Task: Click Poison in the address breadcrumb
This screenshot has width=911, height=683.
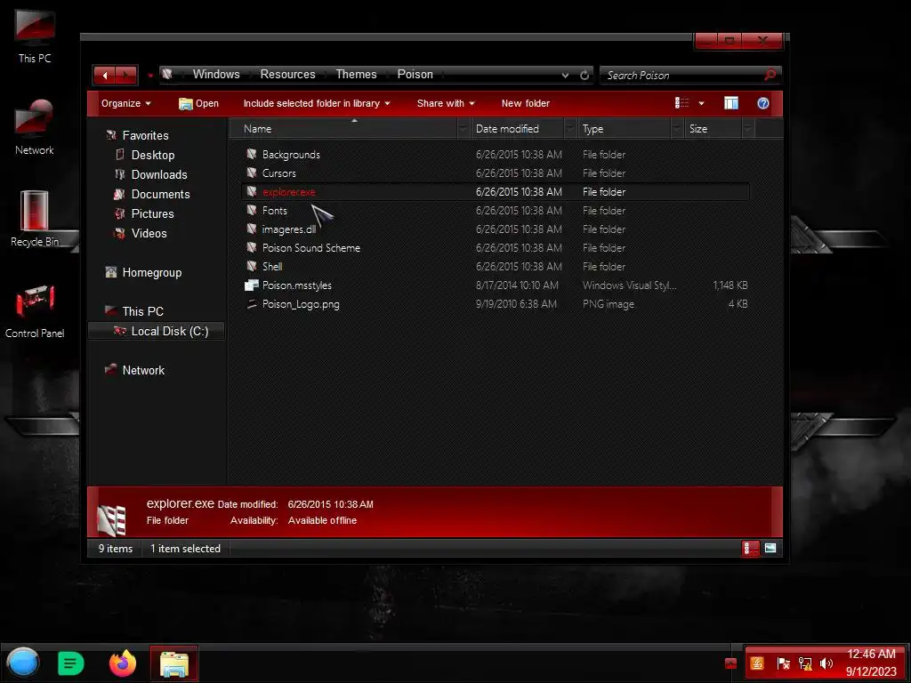Action: click(415, 75)
